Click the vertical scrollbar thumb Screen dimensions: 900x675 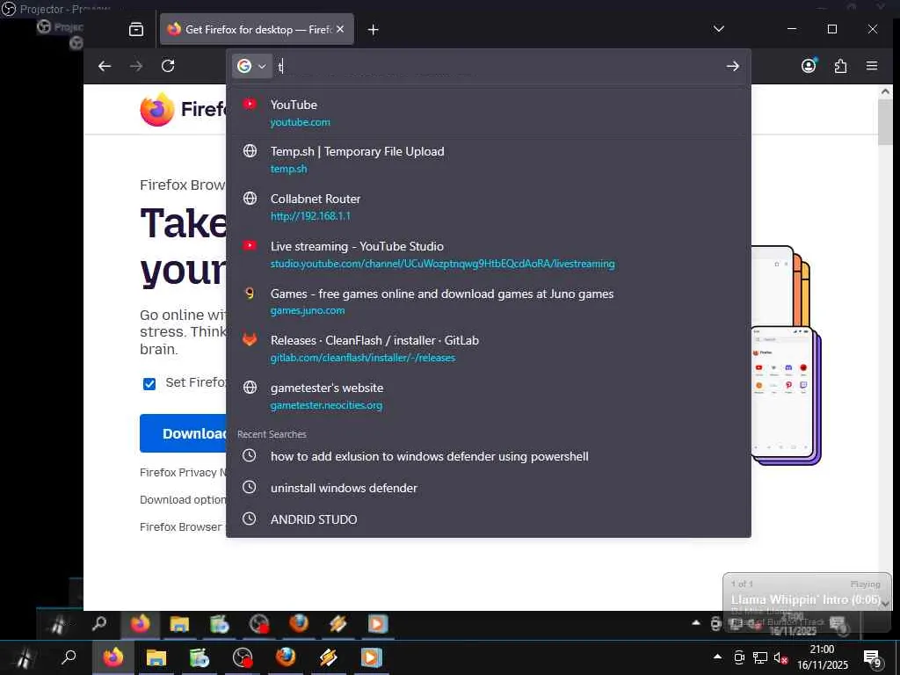885,121
